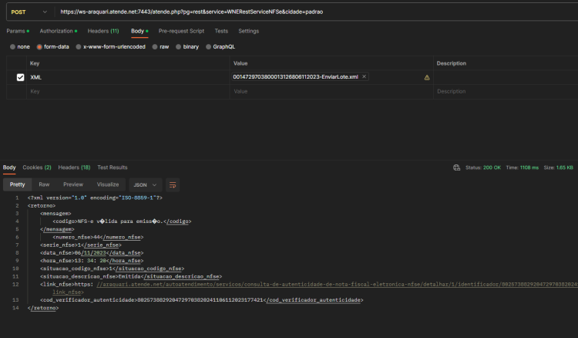
Task: Open the Params tab
Action: (x=18, y=31)
